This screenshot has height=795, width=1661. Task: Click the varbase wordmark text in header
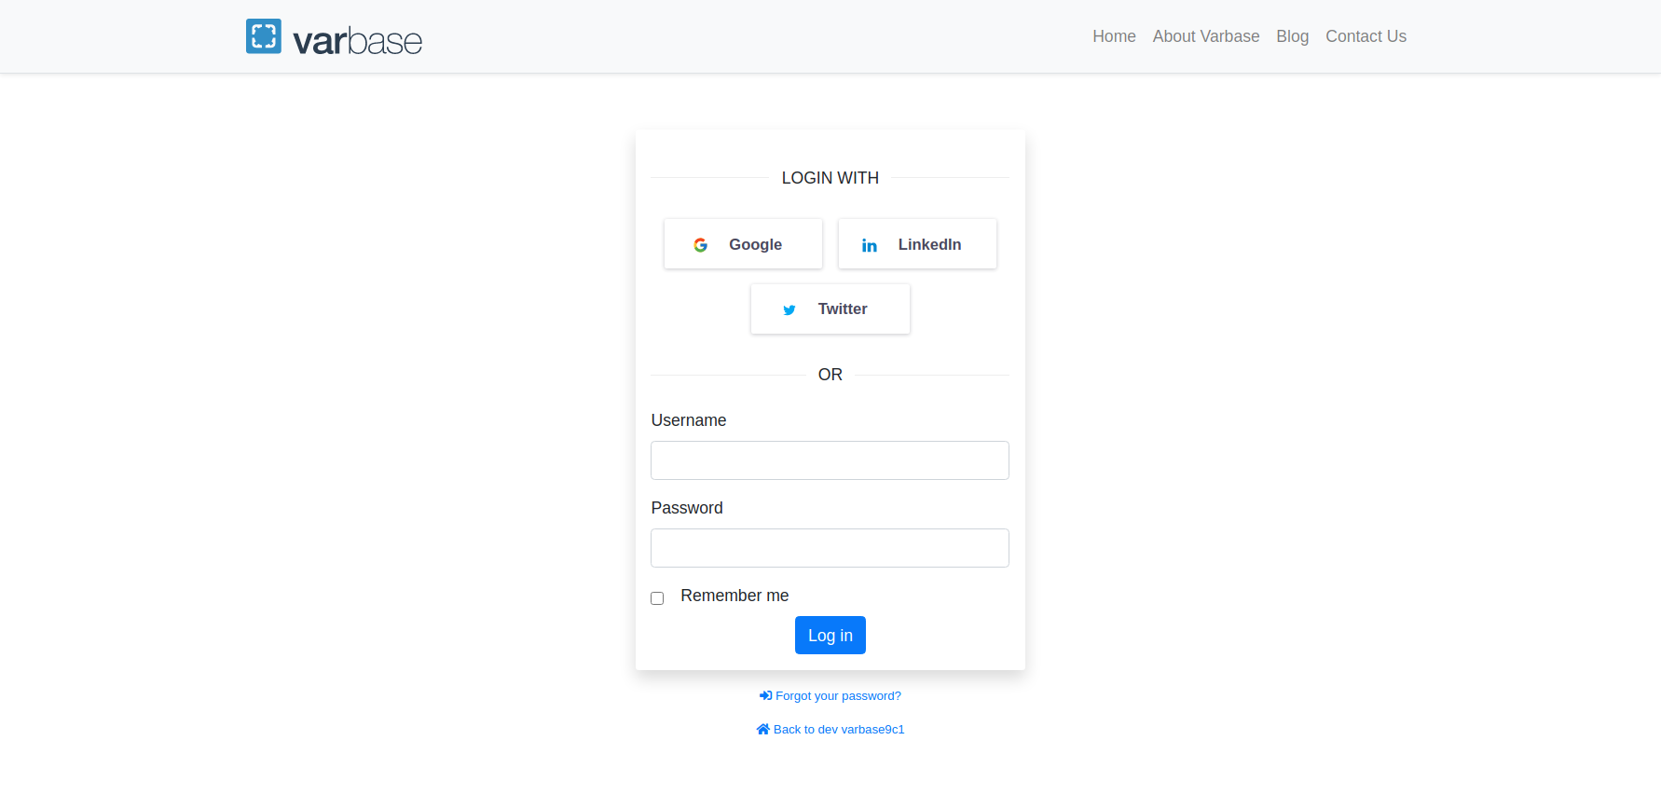pos(357,41)
